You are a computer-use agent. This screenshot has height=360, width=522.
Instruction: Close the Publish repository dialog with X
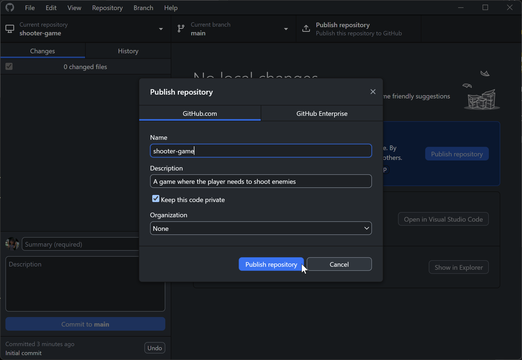pyautogui.click(x=373, y=92)
